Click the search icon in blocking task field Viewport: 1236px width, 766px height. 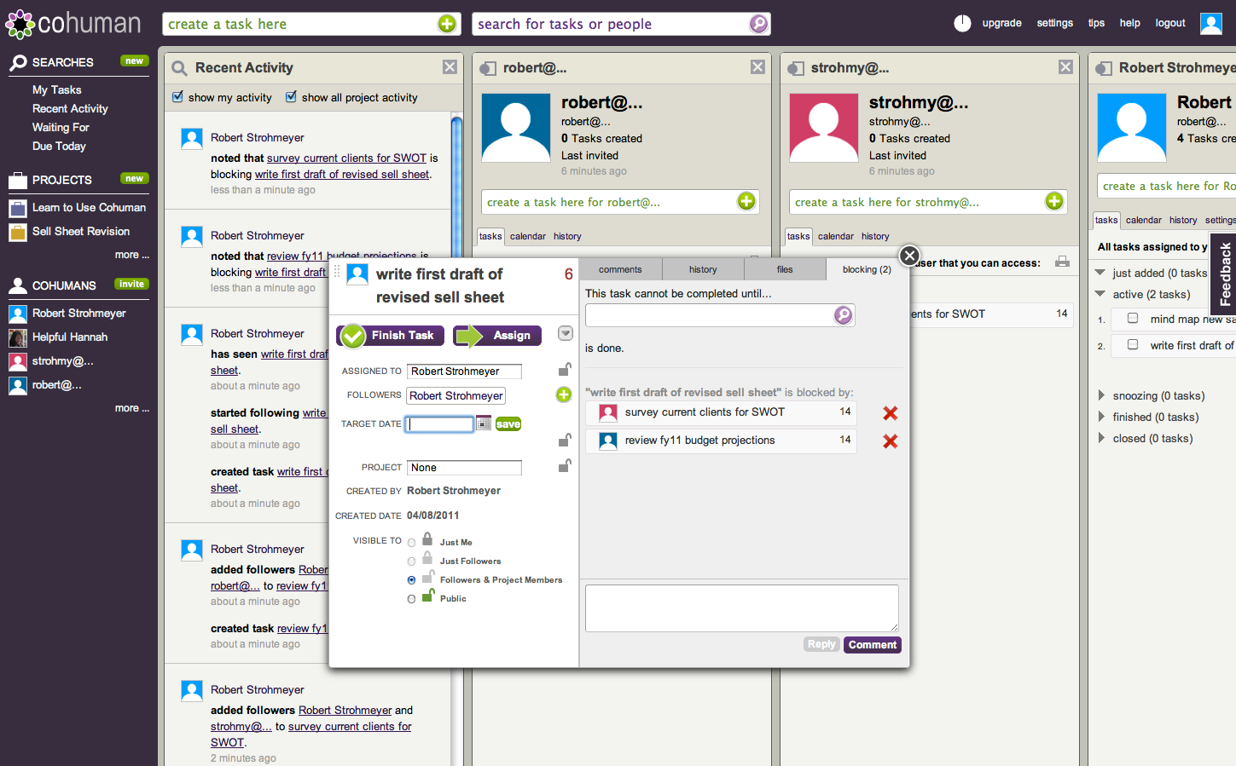tap(843, 315)
